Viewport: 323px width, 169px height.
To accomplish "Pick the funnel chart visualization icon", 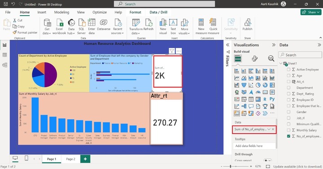I will click(x=244, y=85).
